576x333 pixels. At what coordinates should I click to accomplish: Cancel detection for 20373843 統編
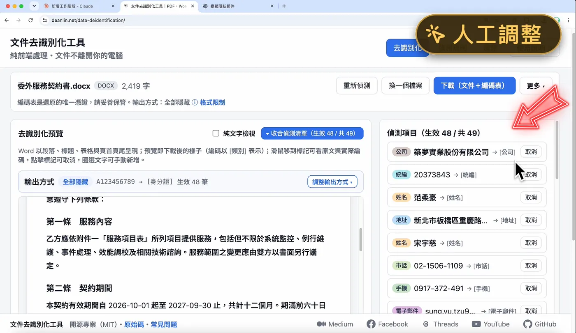point(531,175)
